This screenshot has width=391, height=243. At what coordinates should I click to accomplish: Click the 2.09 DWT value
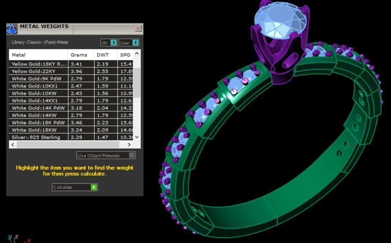[x=103, y=130]
